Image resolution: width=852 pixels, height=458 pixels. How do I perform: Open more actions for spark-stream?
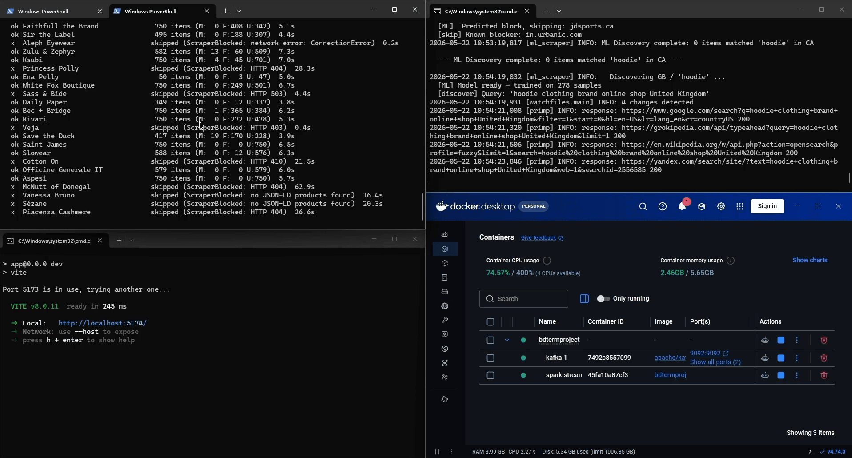(797, 375)
